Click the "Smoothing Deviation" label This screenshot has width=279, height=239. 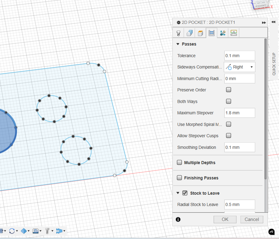coord(196,147)
